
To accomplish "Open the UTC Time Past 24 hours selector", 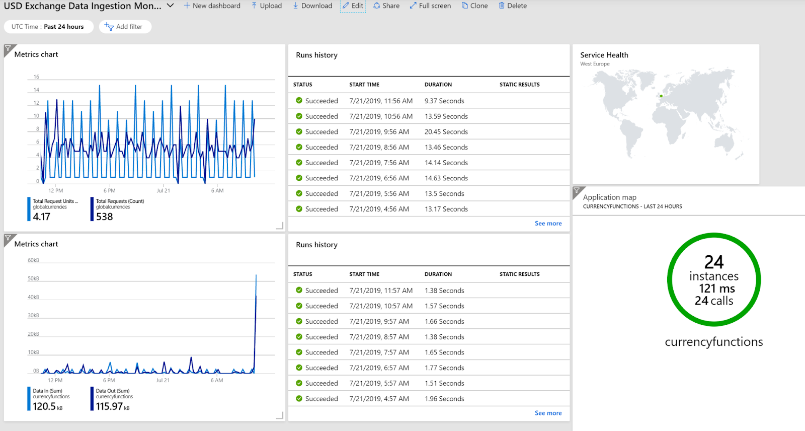I will 48,27.
